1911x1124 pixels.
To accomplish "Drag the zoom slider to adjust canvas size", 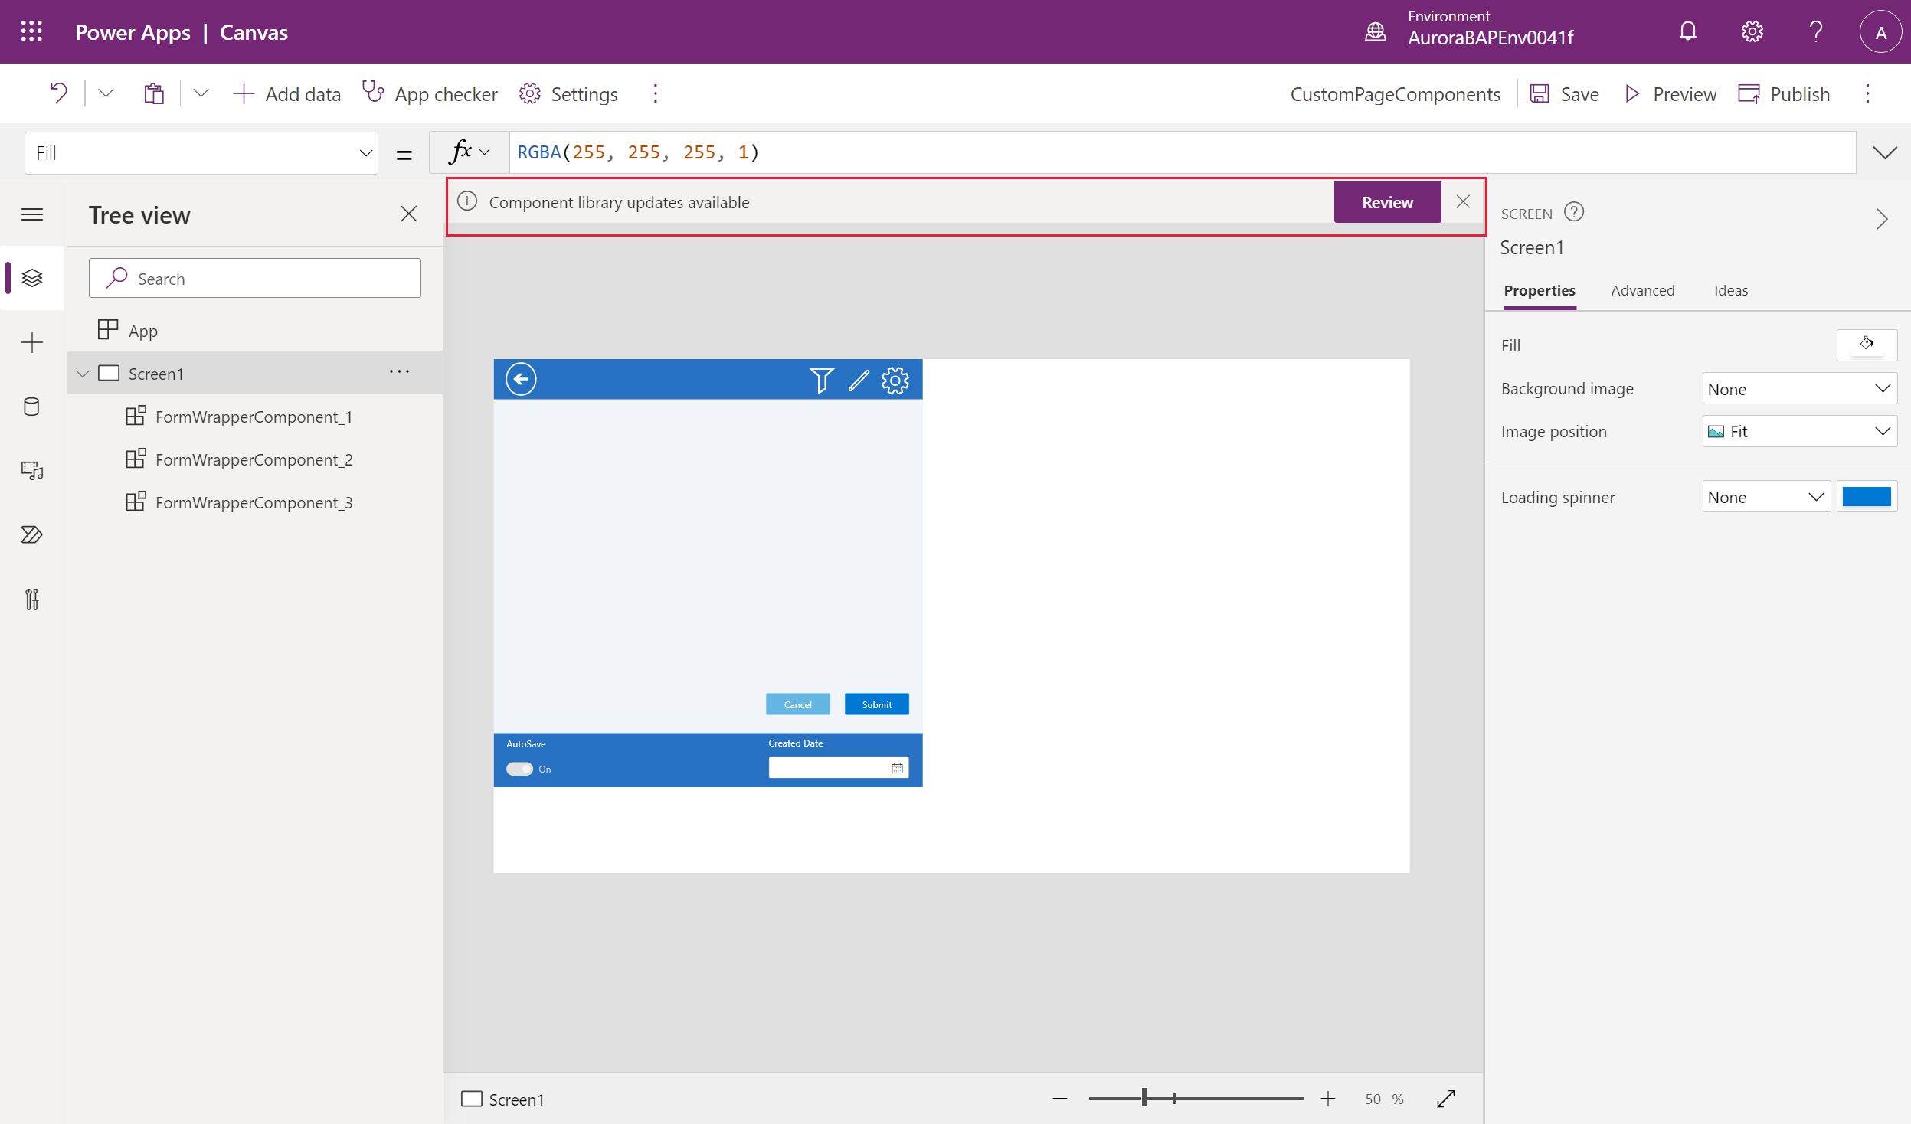I will click(x=1144, y=1099).
